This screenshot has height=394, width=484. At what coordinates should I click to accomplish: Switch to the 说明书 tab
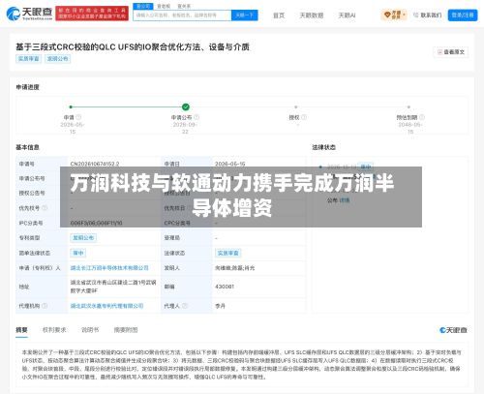[90, 330]
